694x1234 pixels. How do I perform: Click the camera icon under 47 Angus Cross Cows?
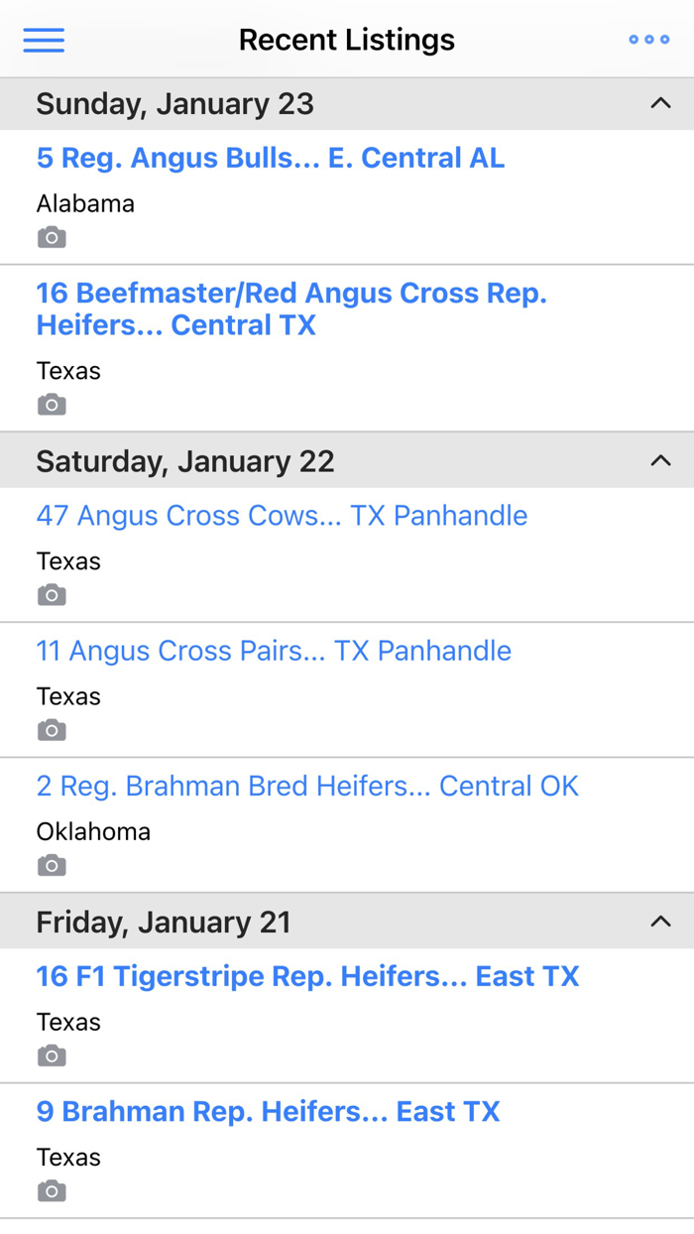[x=51, y=594]
